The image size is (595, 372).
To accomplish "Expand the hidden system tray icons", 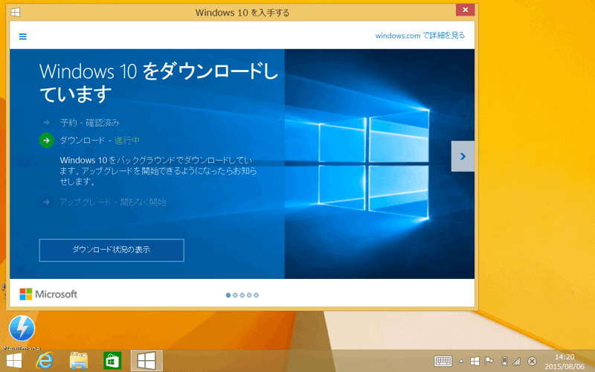I will [460, 361].
